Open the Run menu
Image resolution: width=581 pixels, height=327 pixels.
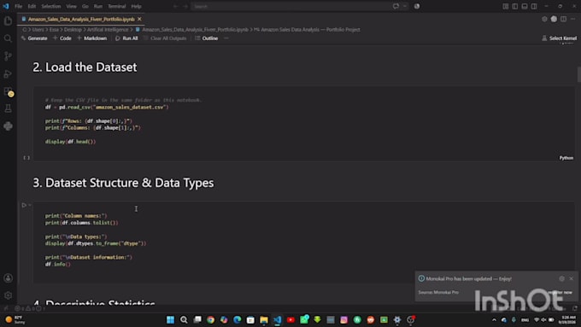pos(97,6)
